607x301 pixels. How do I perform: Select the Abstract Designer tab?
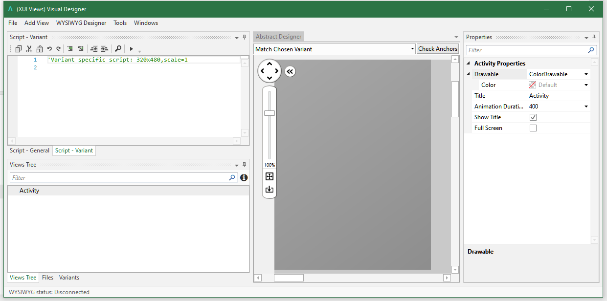[279, 37]
